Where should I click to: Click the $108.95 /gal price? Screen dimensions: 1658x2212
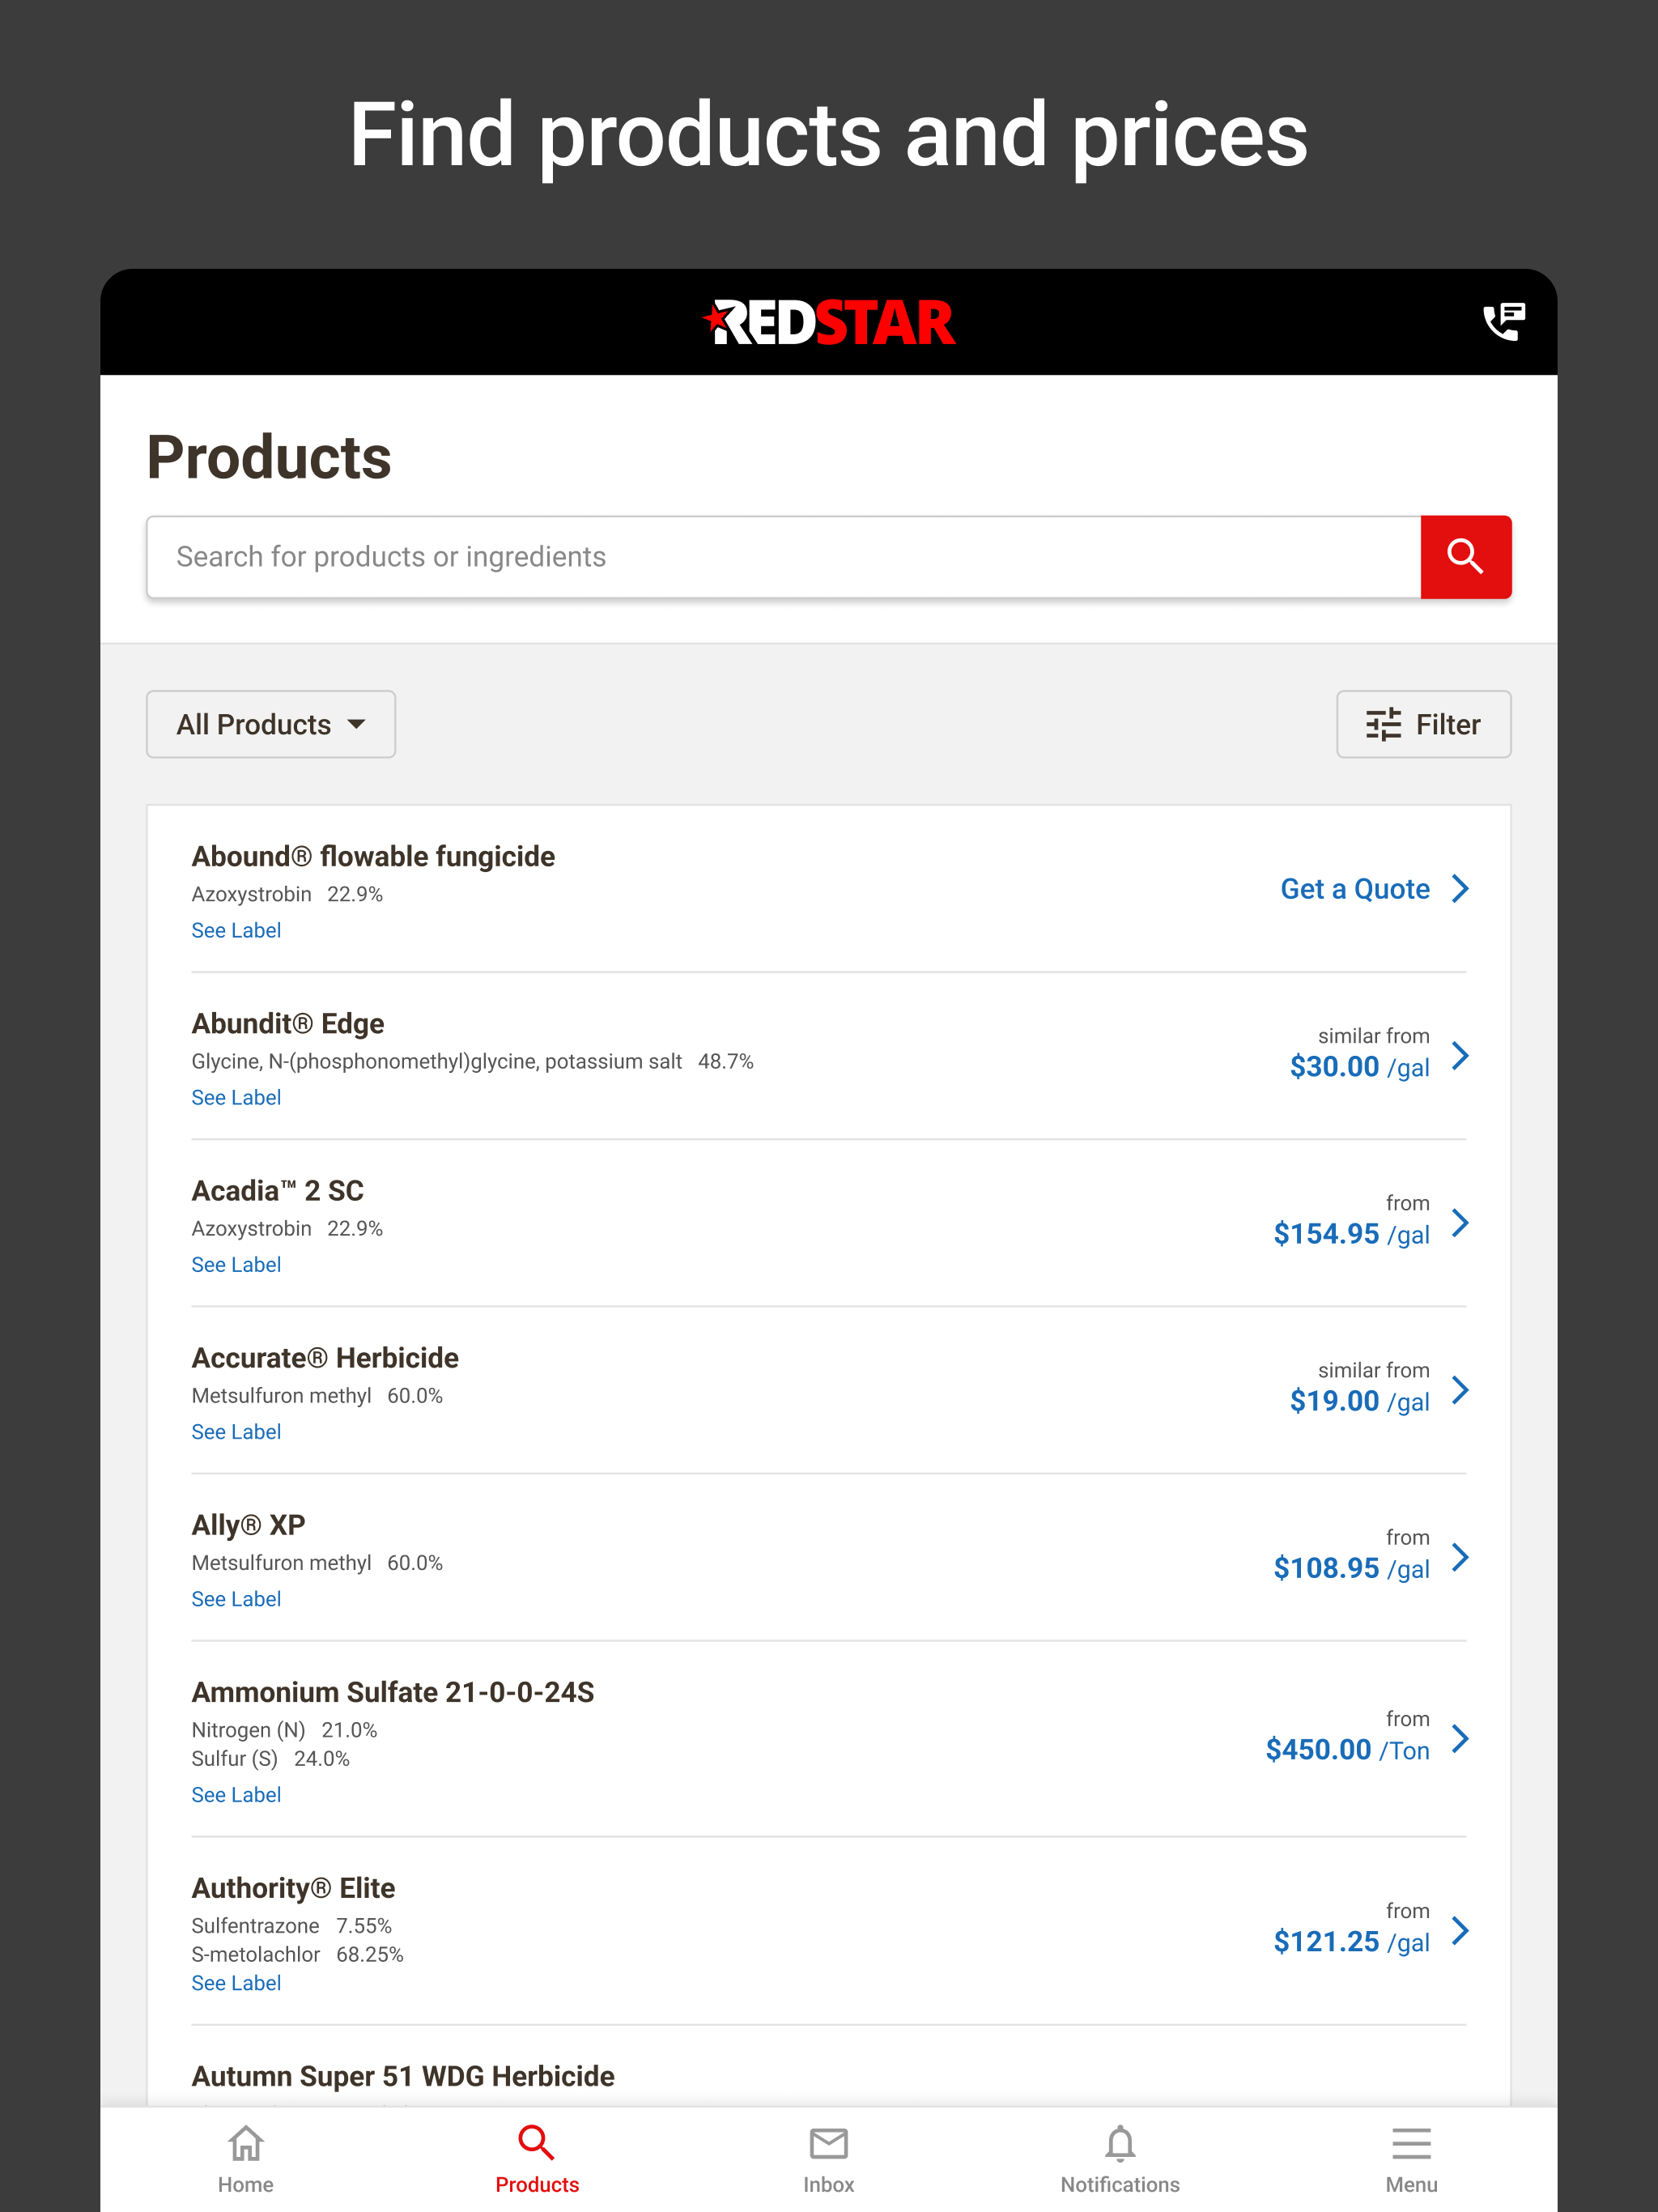tap(1351, 1568)
